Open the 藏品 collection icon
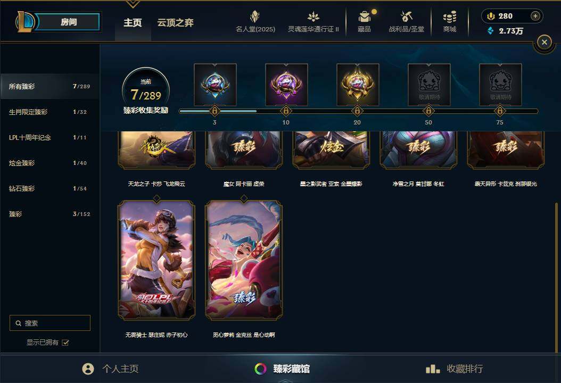This screenshot has height=383, width=561. click(x=364, y=17)
